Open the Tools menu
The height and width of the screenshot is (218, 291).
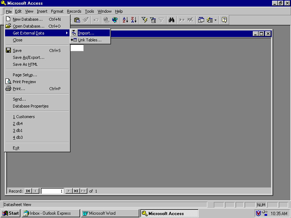(x=89, y=12)
